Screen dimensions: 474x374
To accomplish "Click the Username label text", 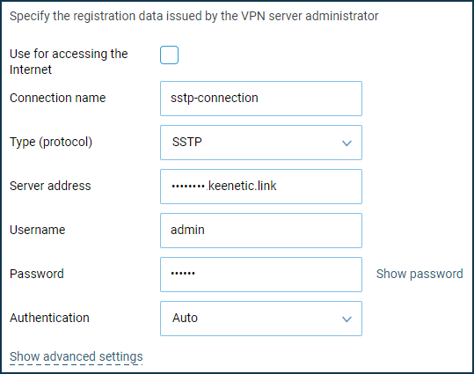I will point(37,230).
